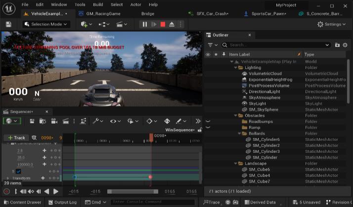Toggle auto-key diamond icon in Sequencer

coord(167,121)
